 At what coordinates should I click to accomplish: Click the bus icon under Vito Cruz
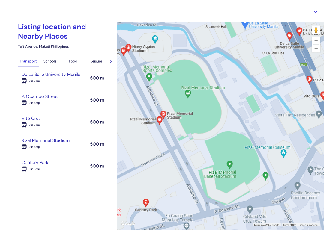tap(24, 125)
